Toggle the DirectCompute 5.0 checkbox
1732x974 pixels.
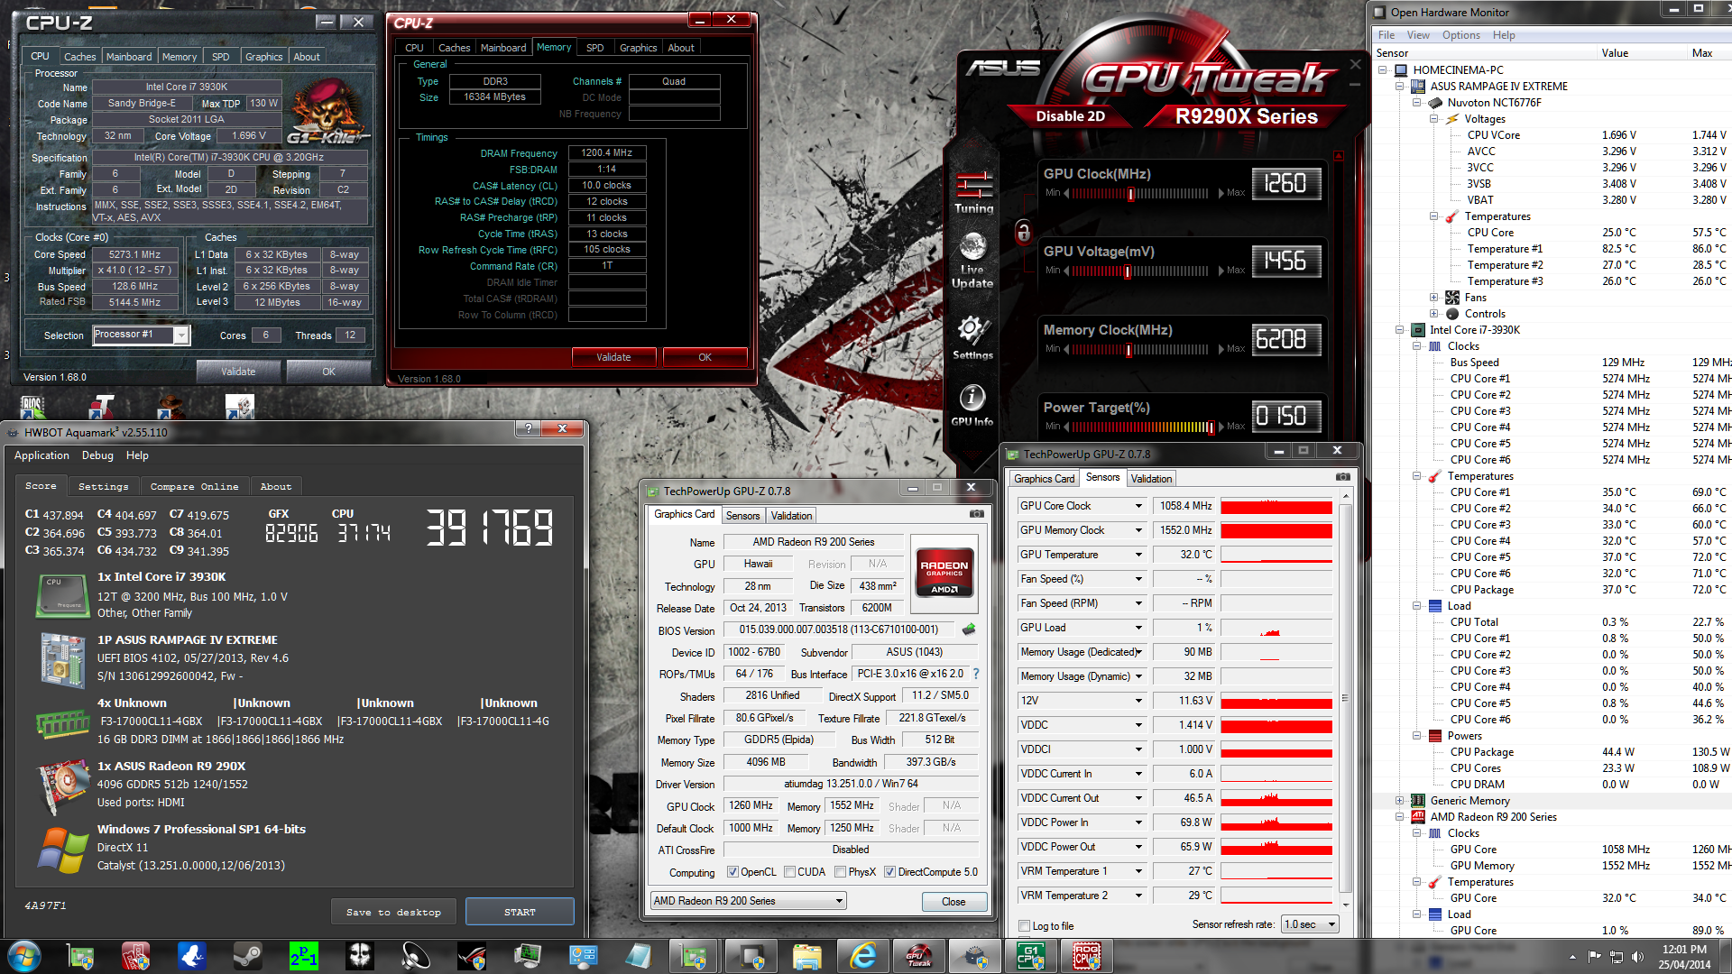coord(889,872)
